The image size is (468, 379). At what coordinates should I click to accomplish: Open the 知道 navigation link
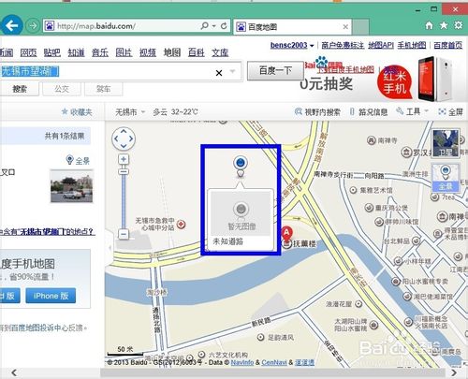point(76,52)
